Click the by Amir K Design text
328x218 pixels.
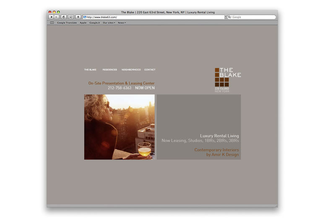(x=223, y=154)
